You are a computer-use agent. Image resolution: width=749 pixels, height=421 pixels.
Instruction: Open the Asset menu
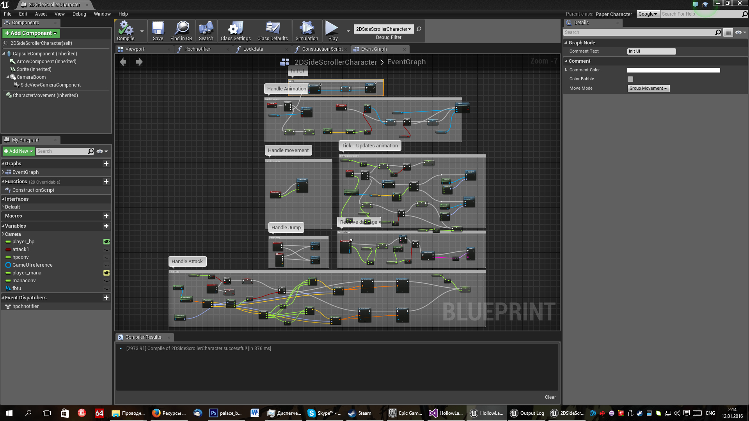point(41,14)
